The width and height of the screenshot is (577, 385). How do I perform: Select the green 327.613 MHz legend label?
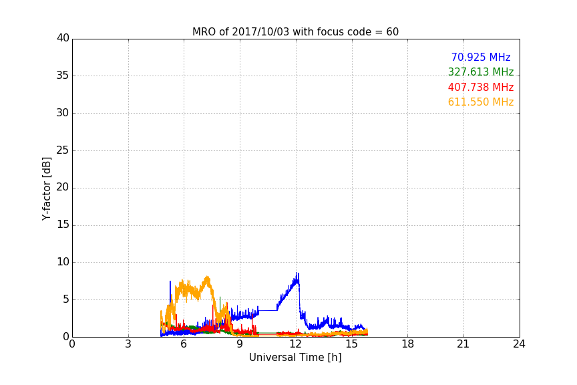481,72
